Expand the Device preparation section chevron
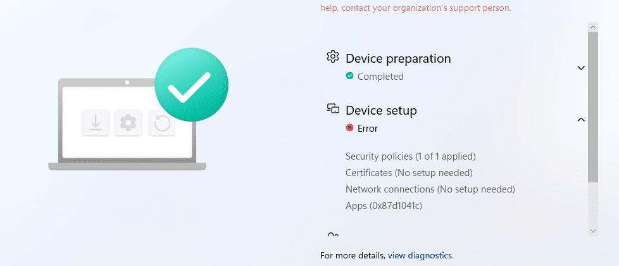This screenshot has height=266, width=619. point(580,68)
